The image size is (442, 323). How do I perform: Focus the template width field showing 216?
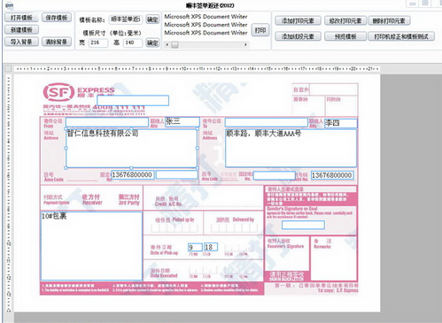click(x=97, y=42)
